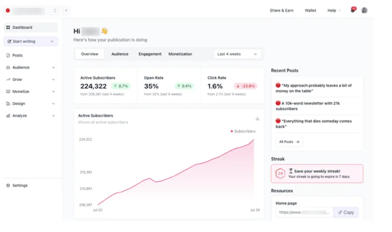Screen dimensions: 392x232
Task: Open the Last 4 weeks dropdown
Action: (237, 54)
